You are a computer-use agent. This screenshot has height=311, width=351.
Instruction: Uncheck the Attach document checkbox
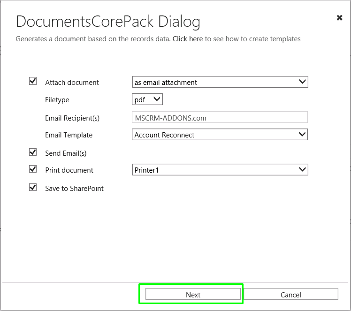(33, 81)
